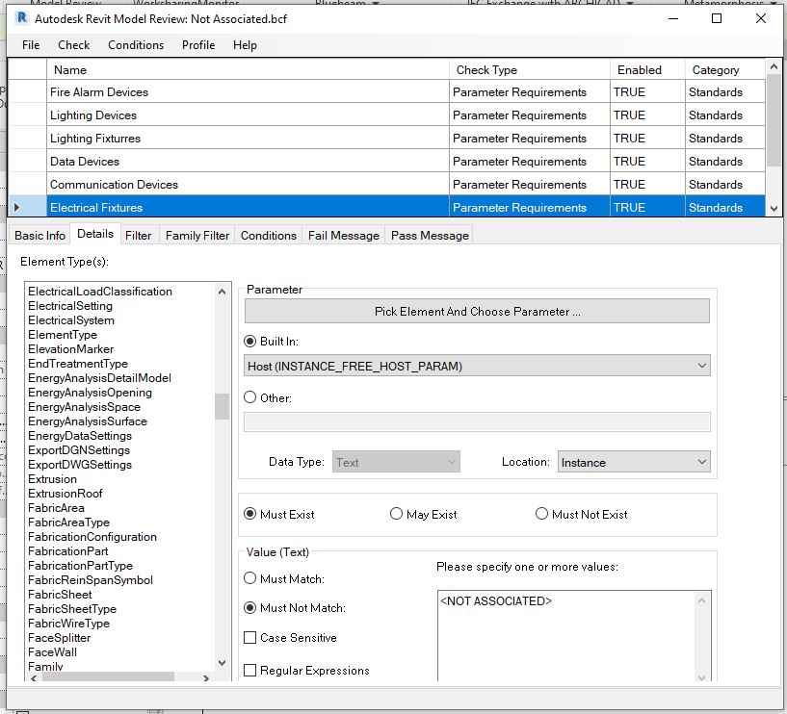This screenshot has height=714, width=787.
Task: Select FabricWireType in element types list
Action: [x=68, y=624]
